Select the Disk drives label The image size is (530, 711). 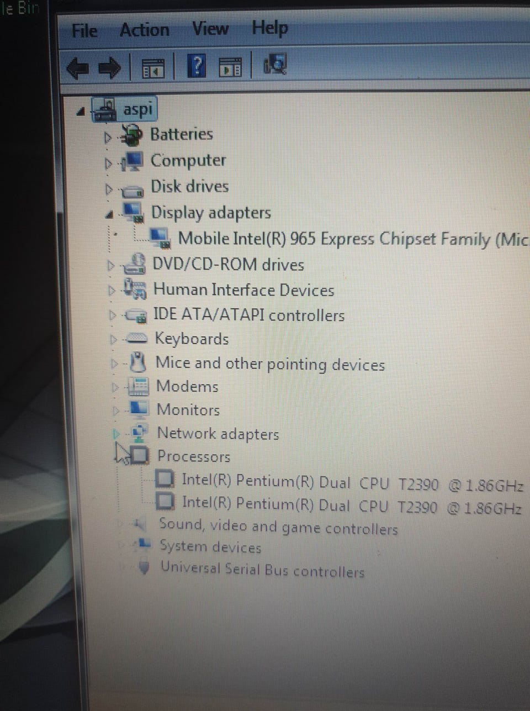point(190,187)
